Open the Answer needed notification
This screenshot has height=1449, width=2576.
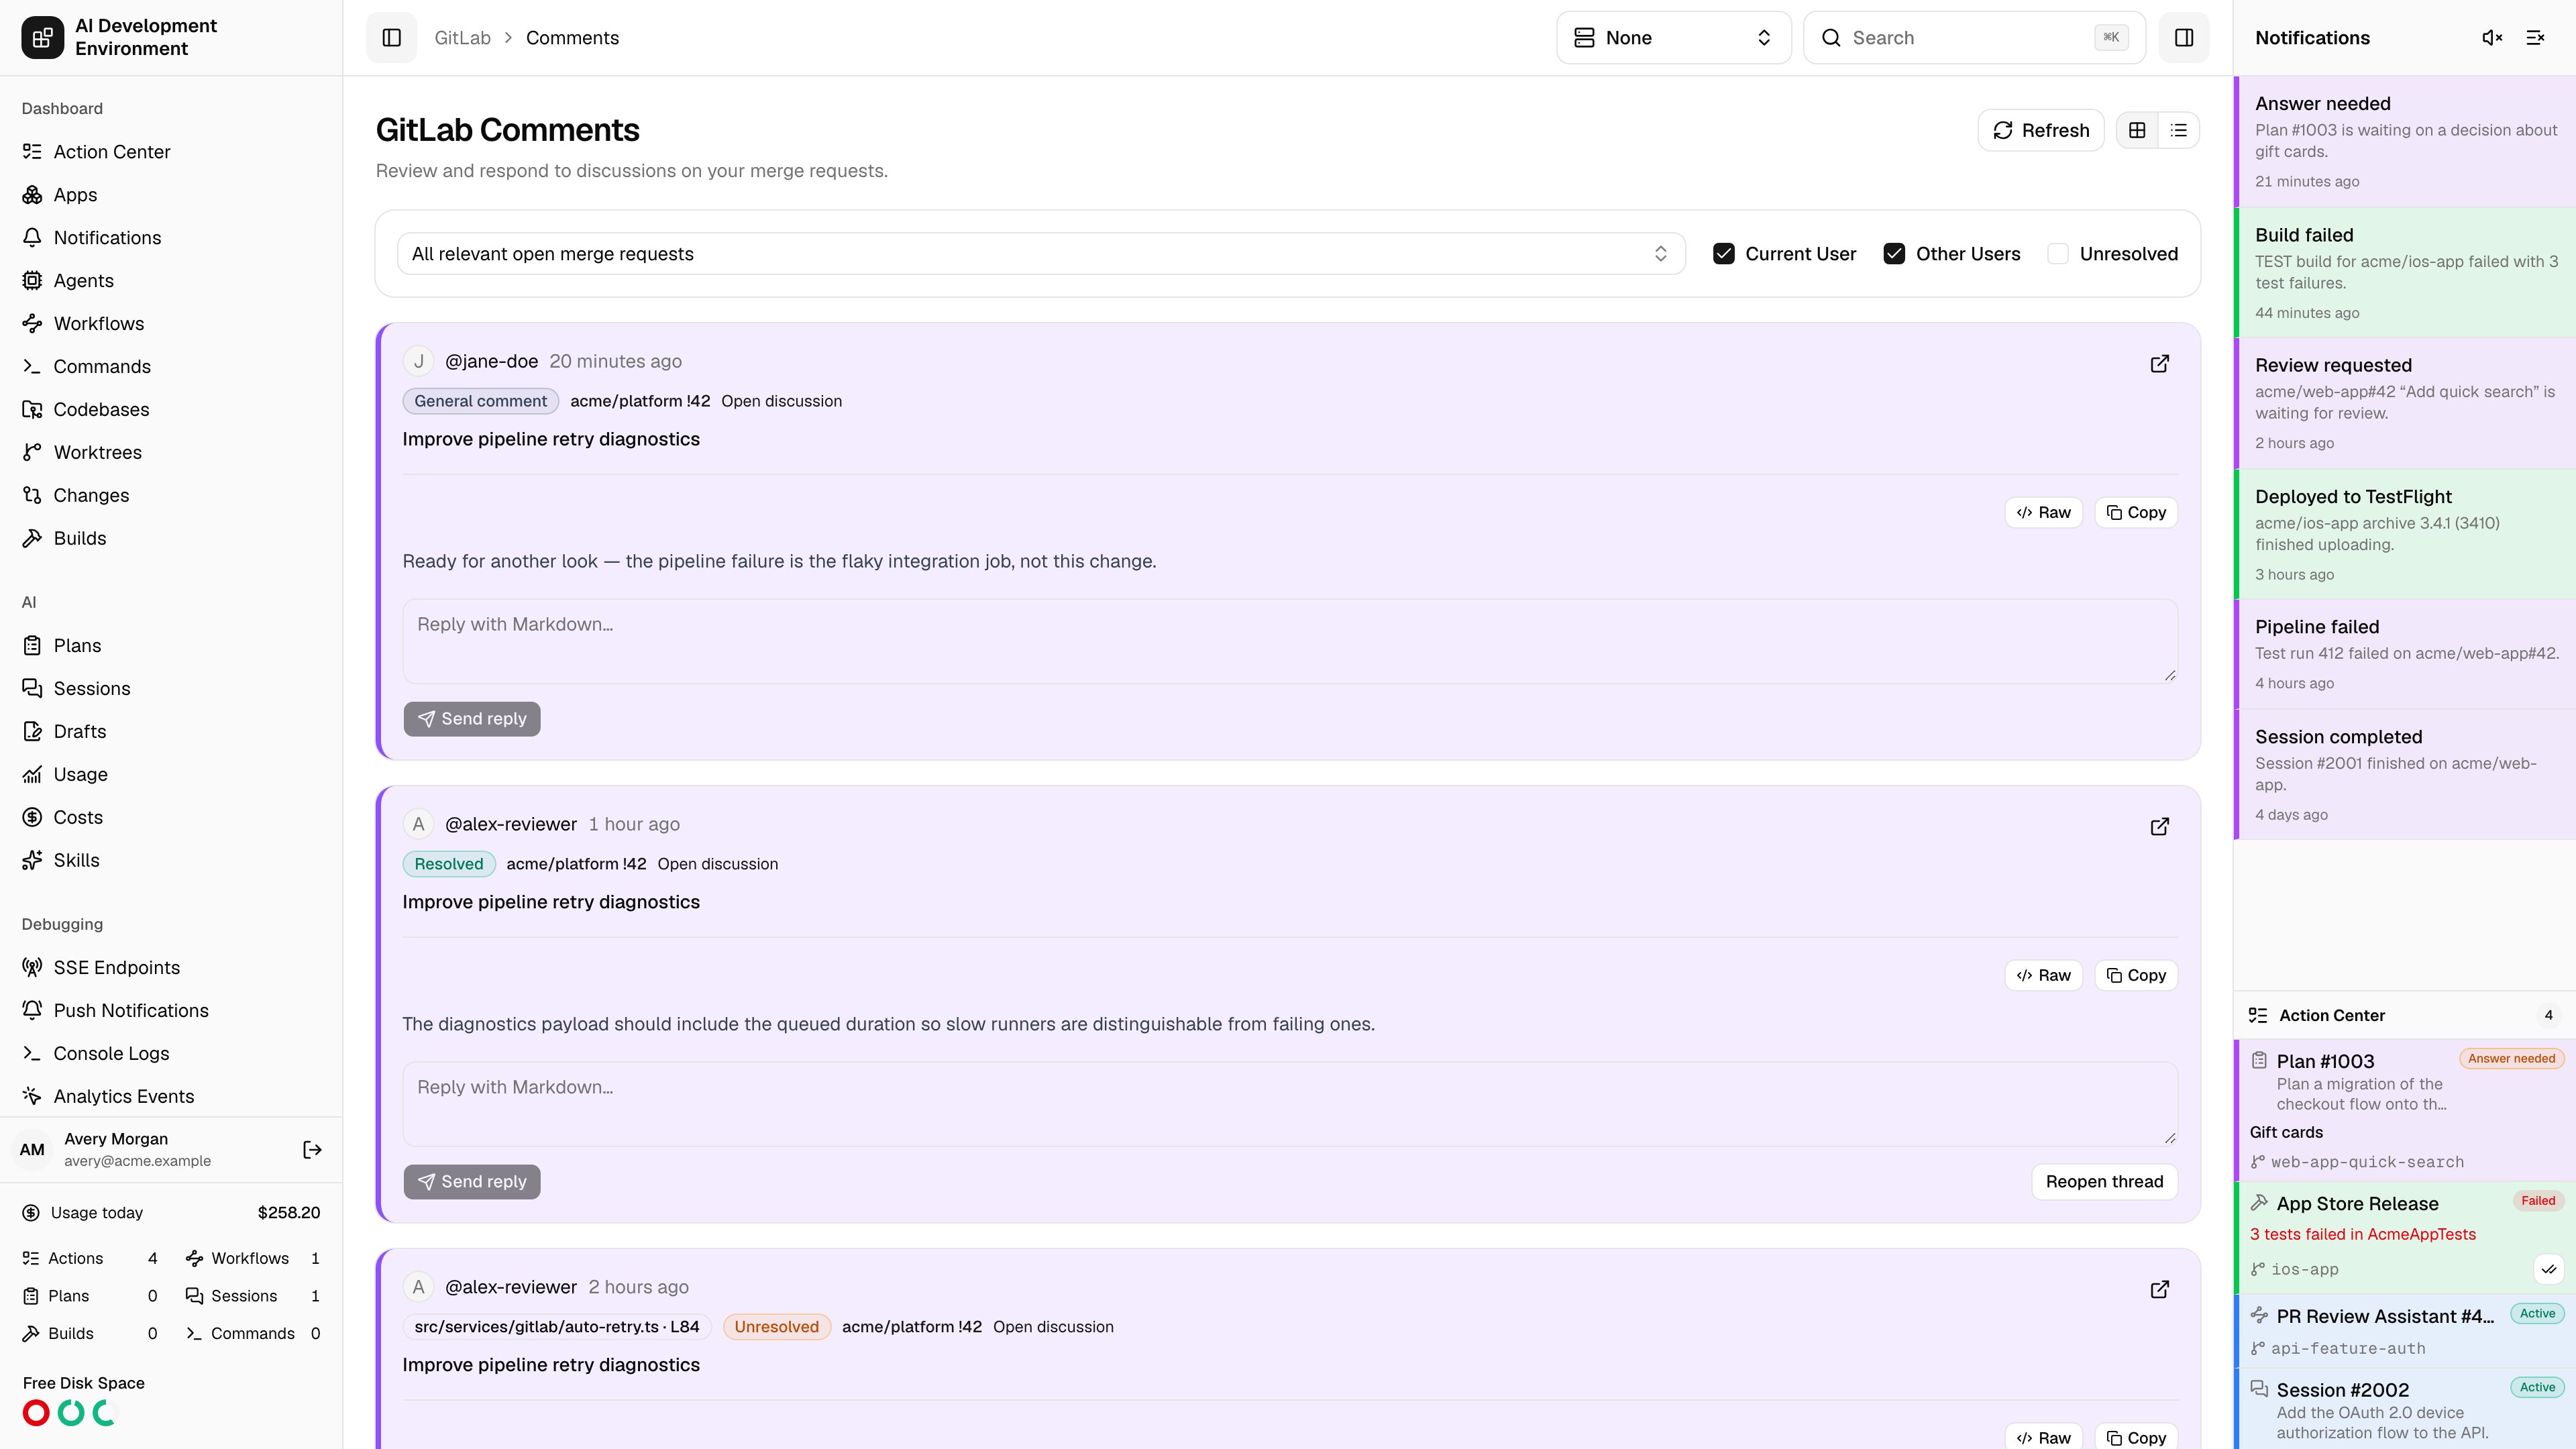click(2405, 142)
